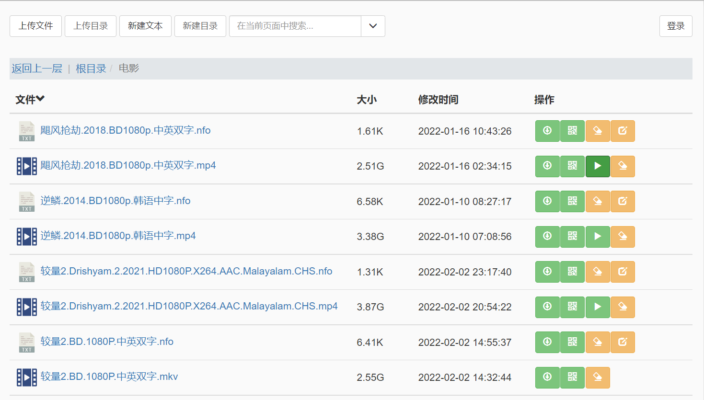Click the 上传目录 button

91,26
